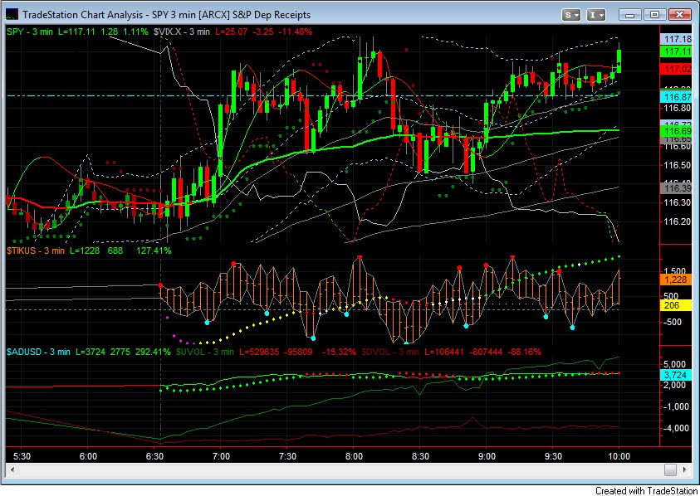Click the green 116.69 price marker
This screenshot has width=700, height=496.
(x=677, y=131)
